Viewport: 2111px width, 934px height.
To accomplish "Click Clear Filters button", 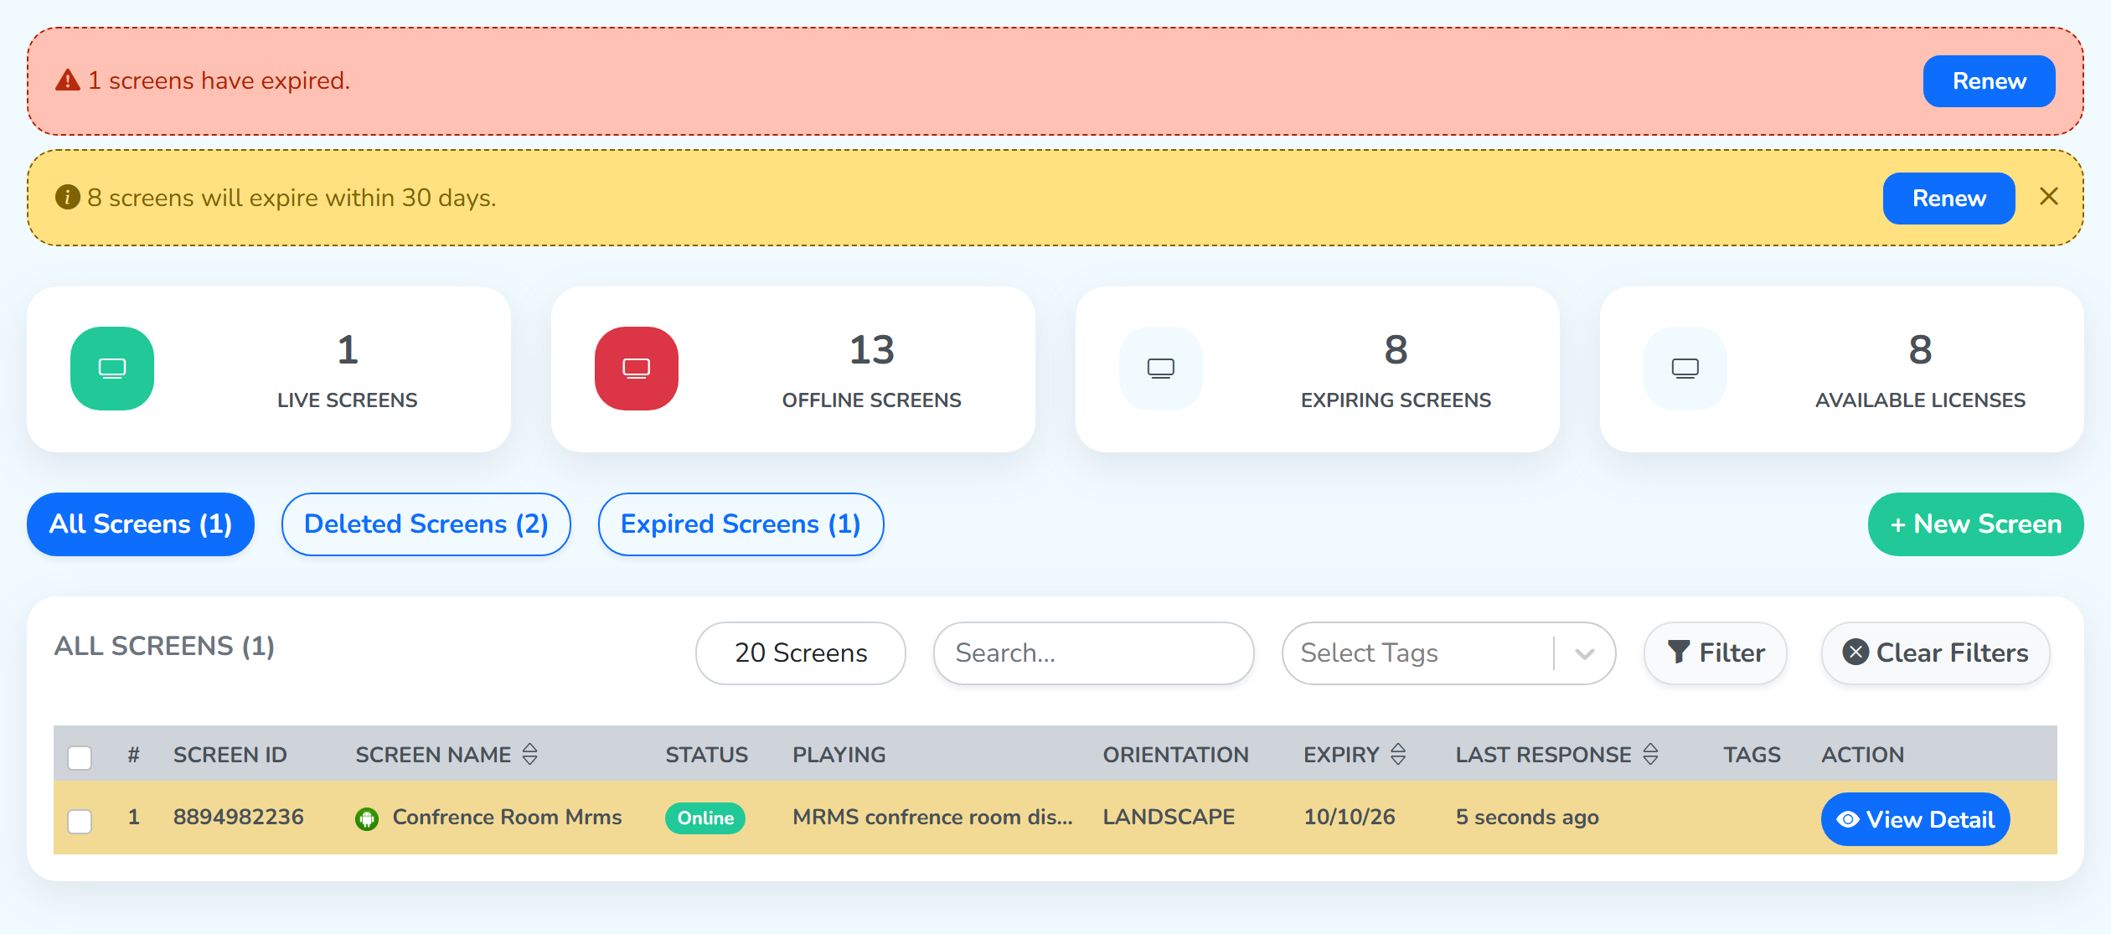I will pos(1936,653).
